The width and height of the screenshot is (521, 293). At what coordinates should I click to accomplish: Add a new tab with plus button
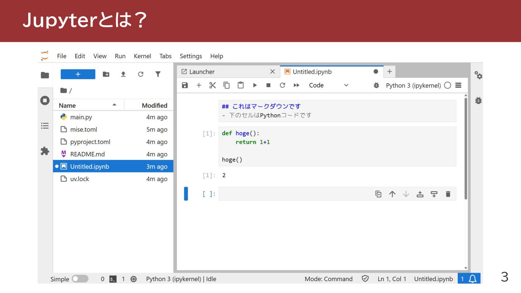pyautogui.click(x=389, y=72)
